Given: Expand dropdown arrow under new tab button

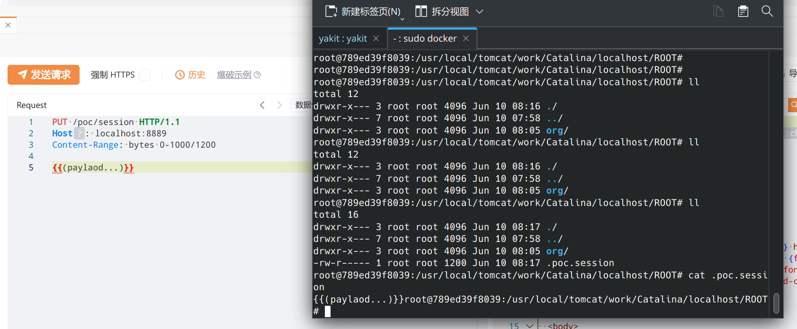Looking at the screenshot, I should pos(403,19).
